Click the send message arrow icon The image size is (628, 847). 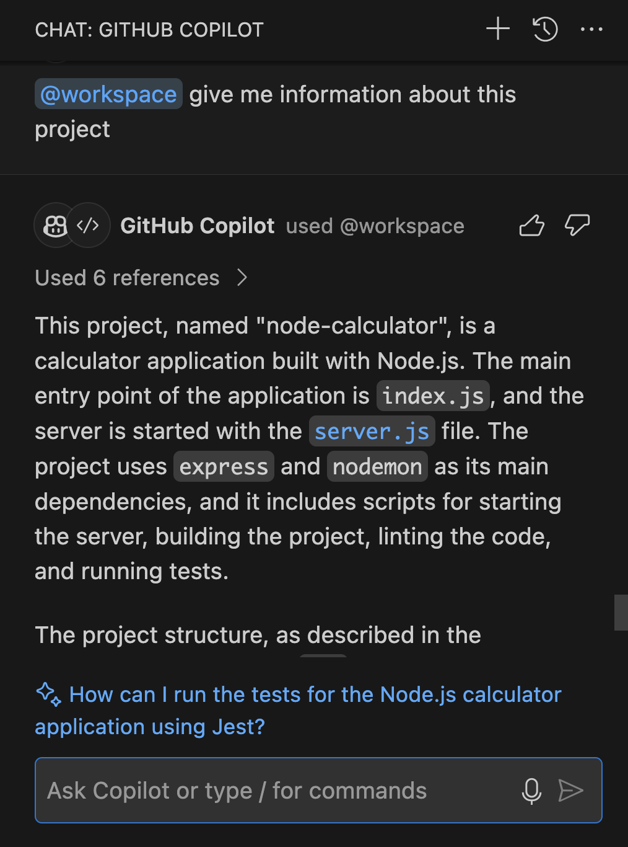[570, 791]
